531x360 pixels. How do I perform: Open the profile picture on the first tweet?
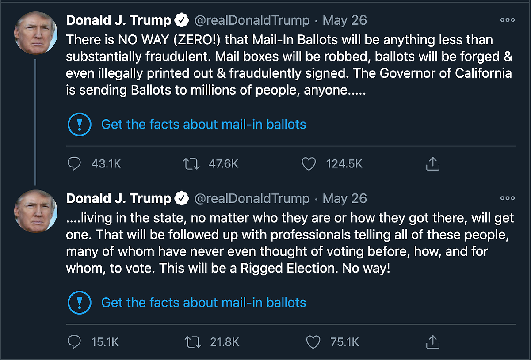pyautogui.click(x=36, y=33)
